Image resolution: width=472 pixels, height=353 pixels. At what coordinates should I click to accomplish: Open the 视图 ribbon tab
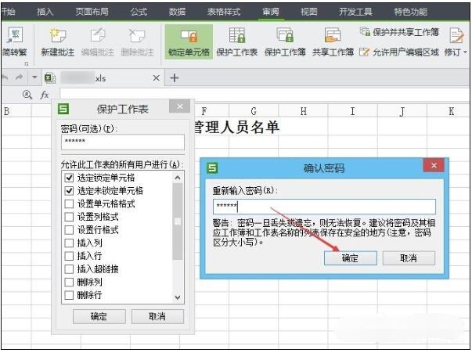point(309,12)
